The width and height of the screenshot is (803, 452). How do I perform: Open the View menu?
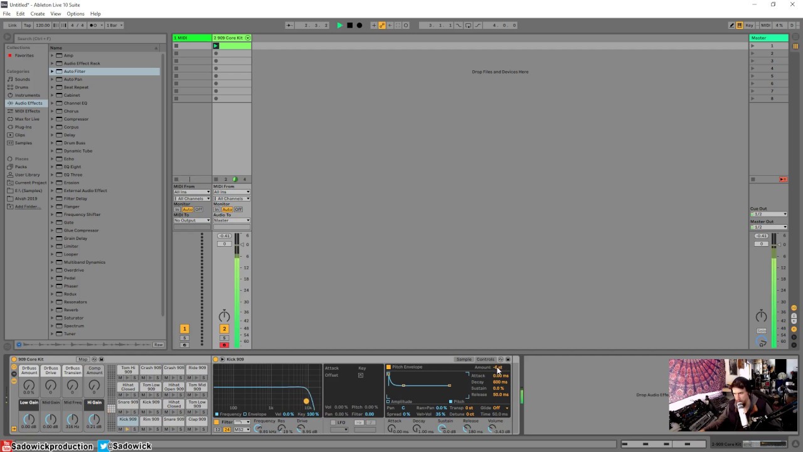click(56, 14)
